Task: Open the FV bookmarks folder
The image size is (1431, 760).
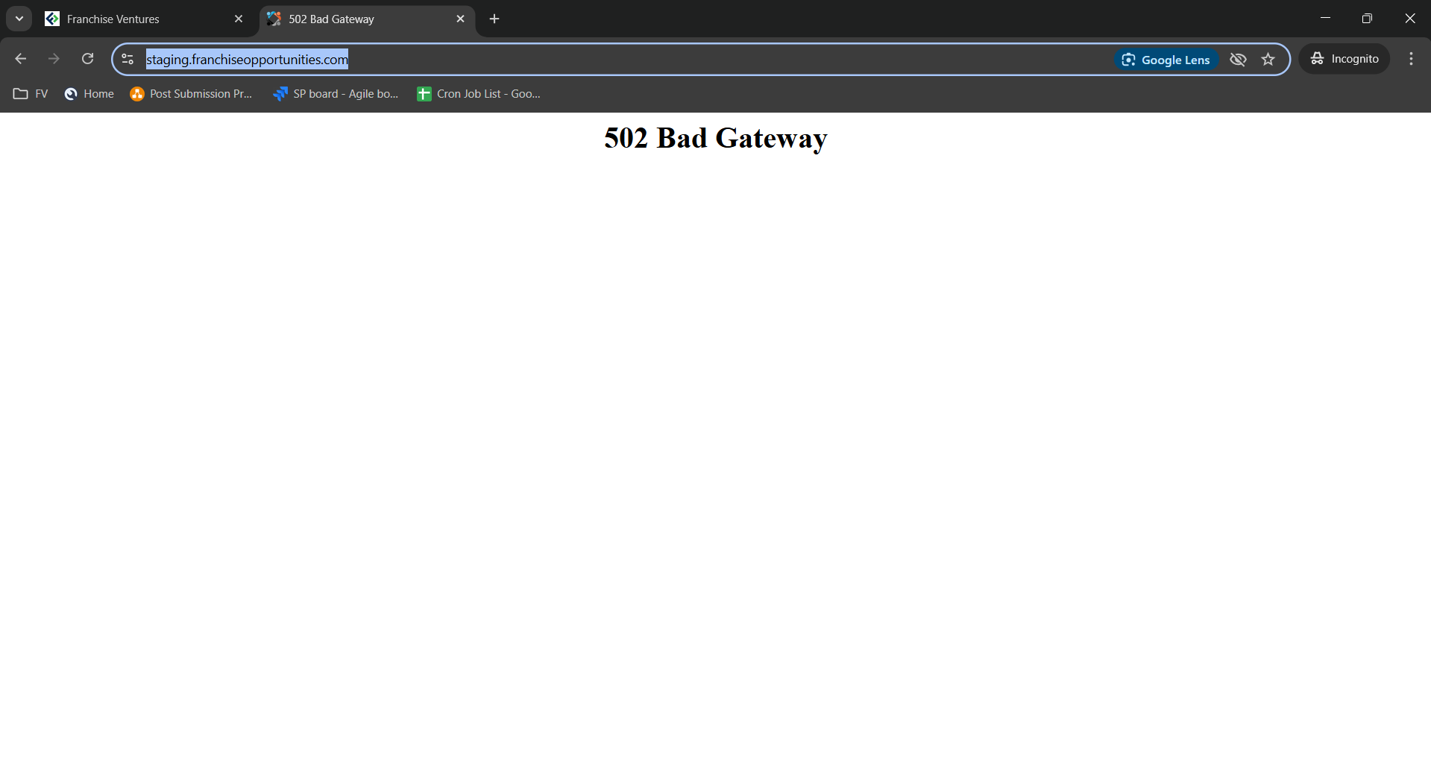Action: coord(31,94)
